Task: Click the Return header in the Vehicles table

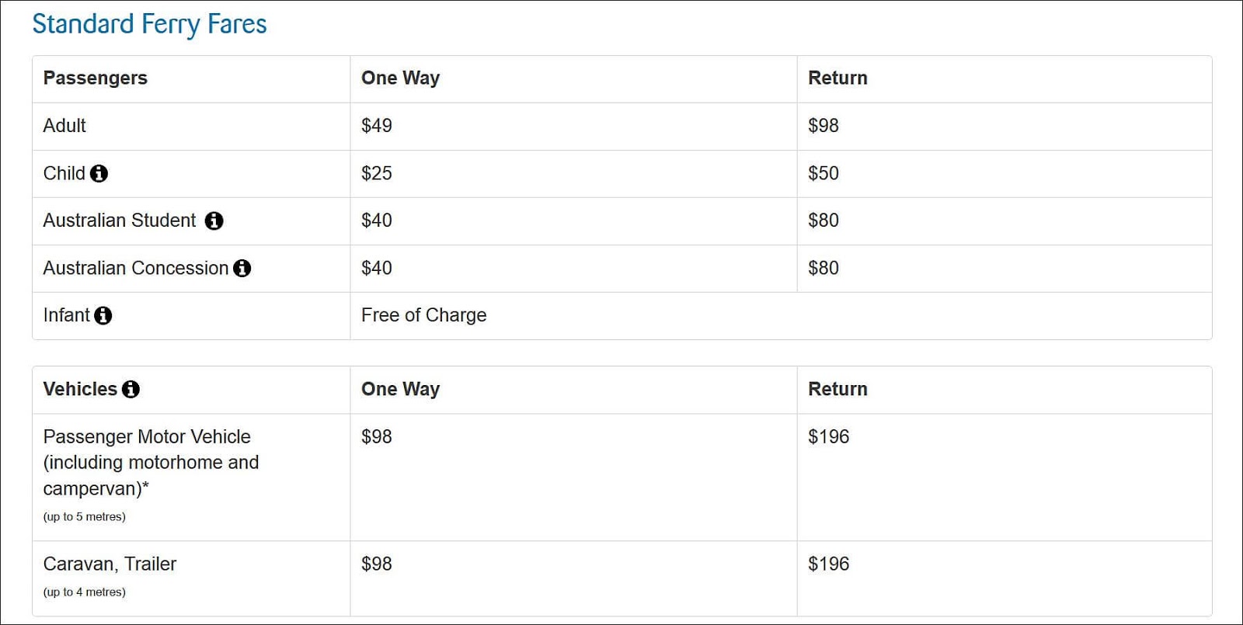Action: point(837,390)
